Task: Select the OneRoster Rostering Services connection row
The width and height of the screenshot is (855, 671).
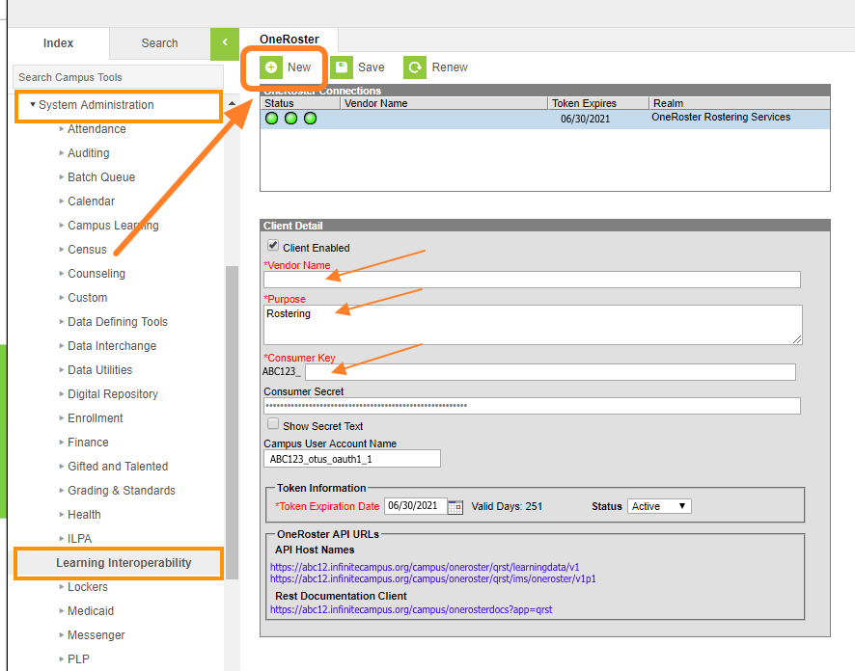Action: (x=545, y=119)
